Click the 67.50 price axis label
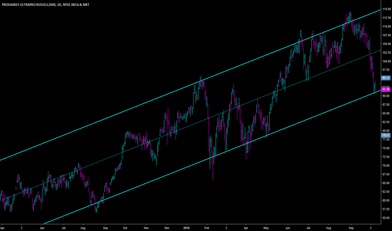392x231 pixels. [x=387, y=174]
